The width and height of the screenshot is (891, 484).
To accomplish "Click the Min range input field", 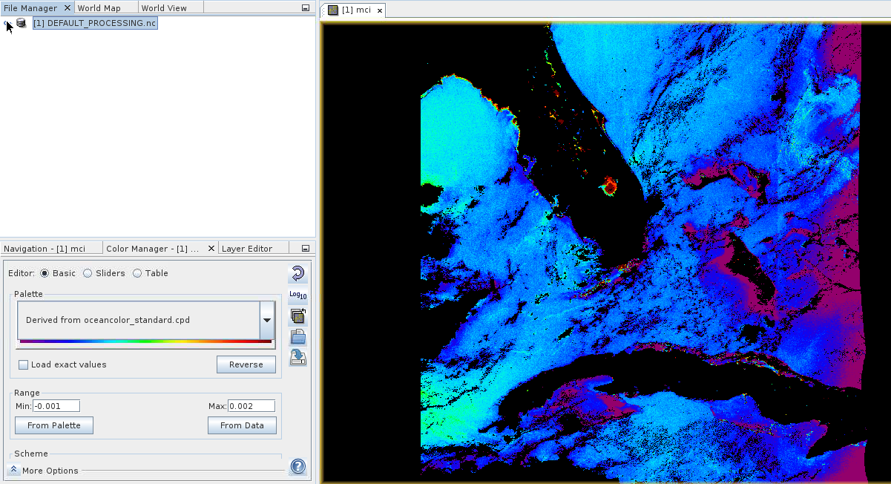I will pyautogui.click(x=56, y=406).
